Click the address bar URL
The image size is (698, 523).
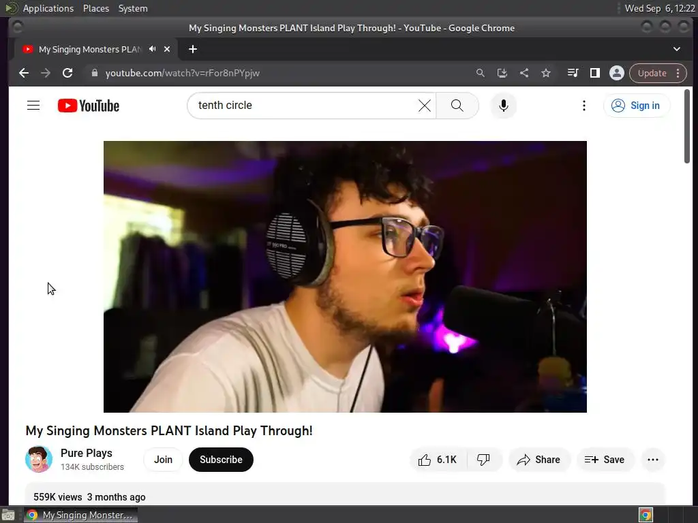182,73
